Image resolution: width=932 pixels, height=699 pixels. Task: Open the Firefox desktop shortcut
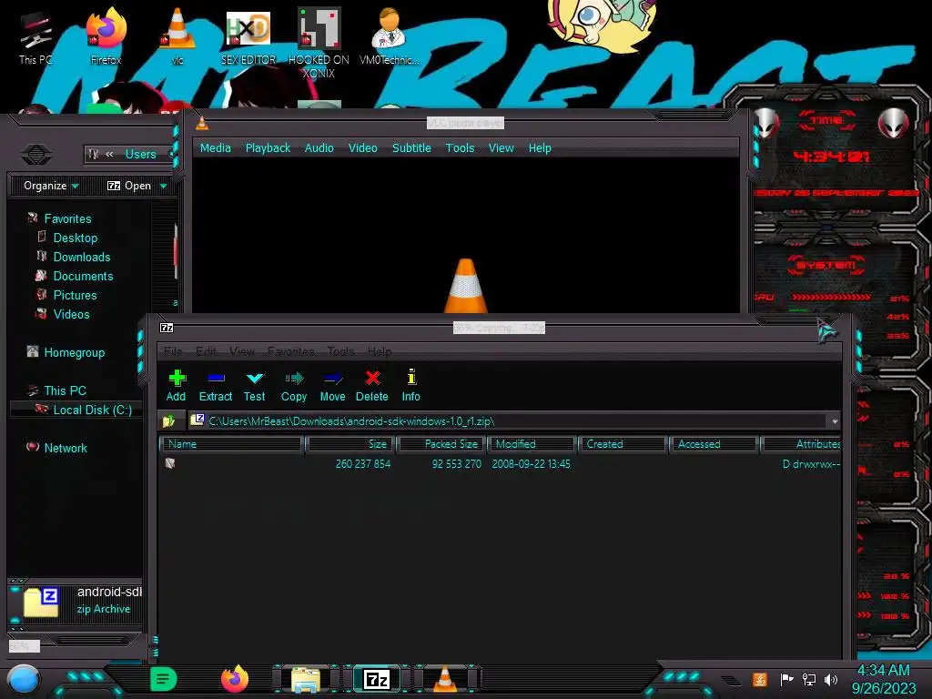[106, 36]
